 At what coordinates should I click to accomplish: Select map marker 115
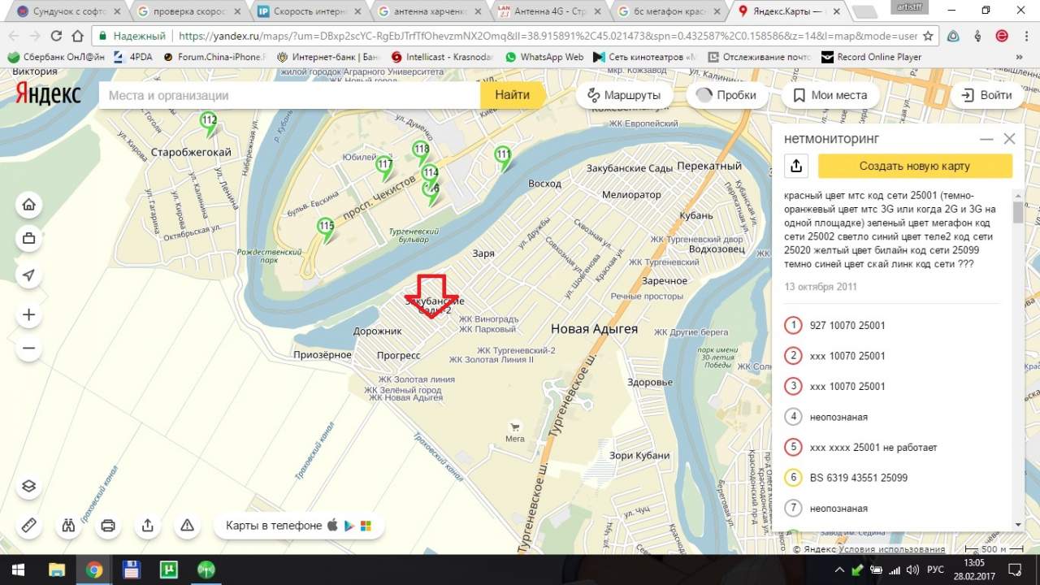tap(327, 228)
